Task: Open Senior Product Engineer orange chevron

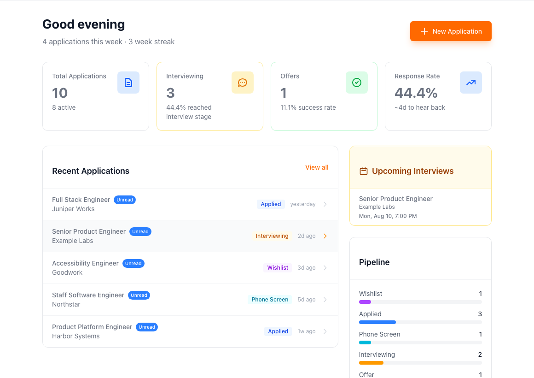Action: point(325,236)
